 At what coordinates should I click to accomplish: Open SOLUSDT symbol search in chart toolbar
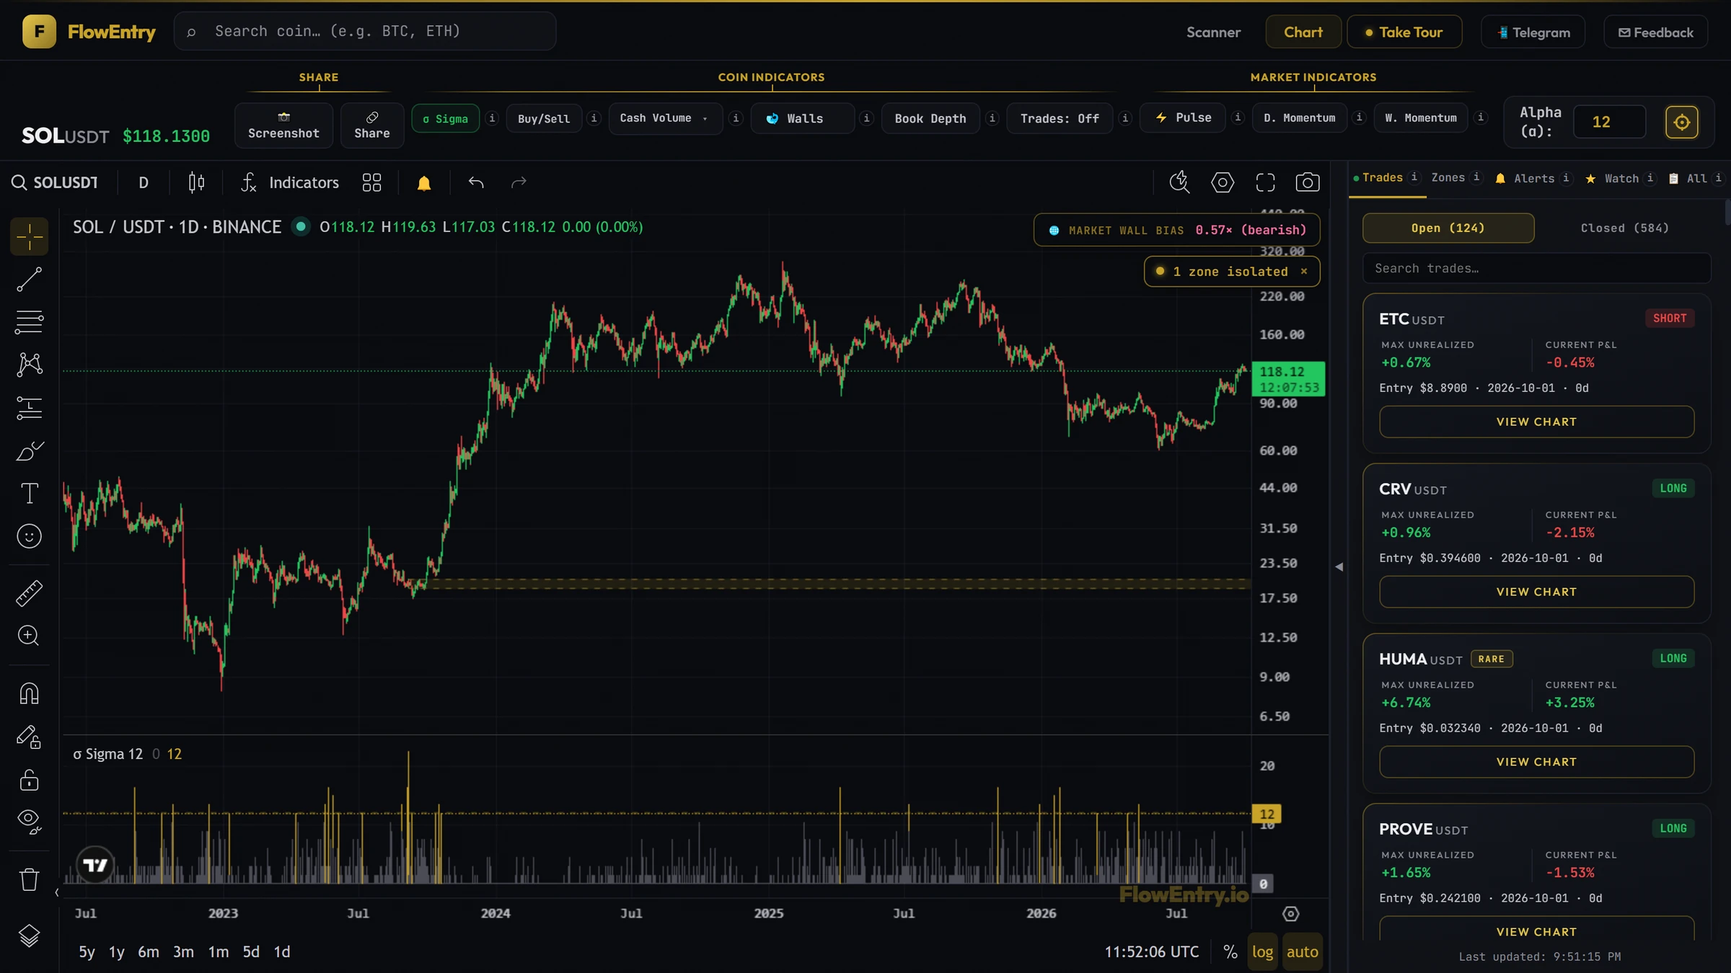pyautogui.click(x=56, y=182)
